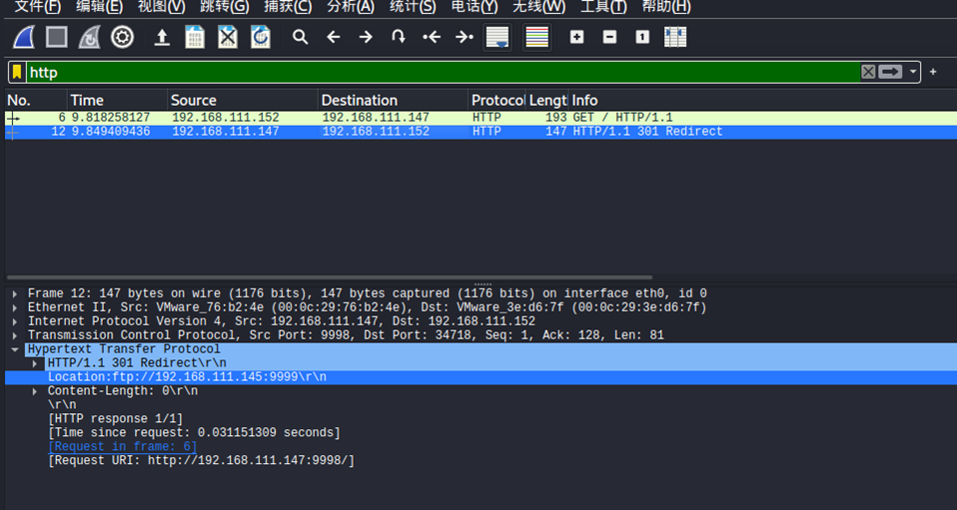Select the Request URI line
The width and height of the screenshot is (957, 510).
pyautogui.click(x=202, y=460)
